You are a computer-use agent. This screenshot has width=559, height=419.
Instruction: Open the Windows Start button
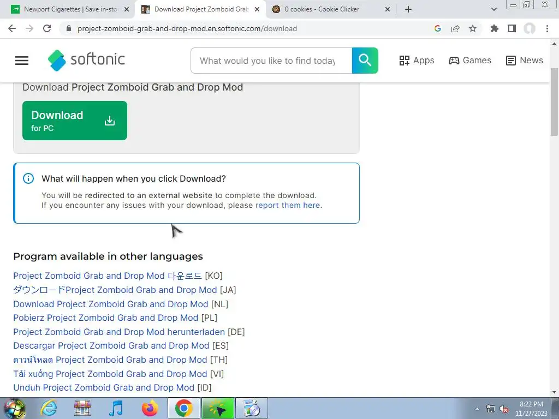point(15,408)
